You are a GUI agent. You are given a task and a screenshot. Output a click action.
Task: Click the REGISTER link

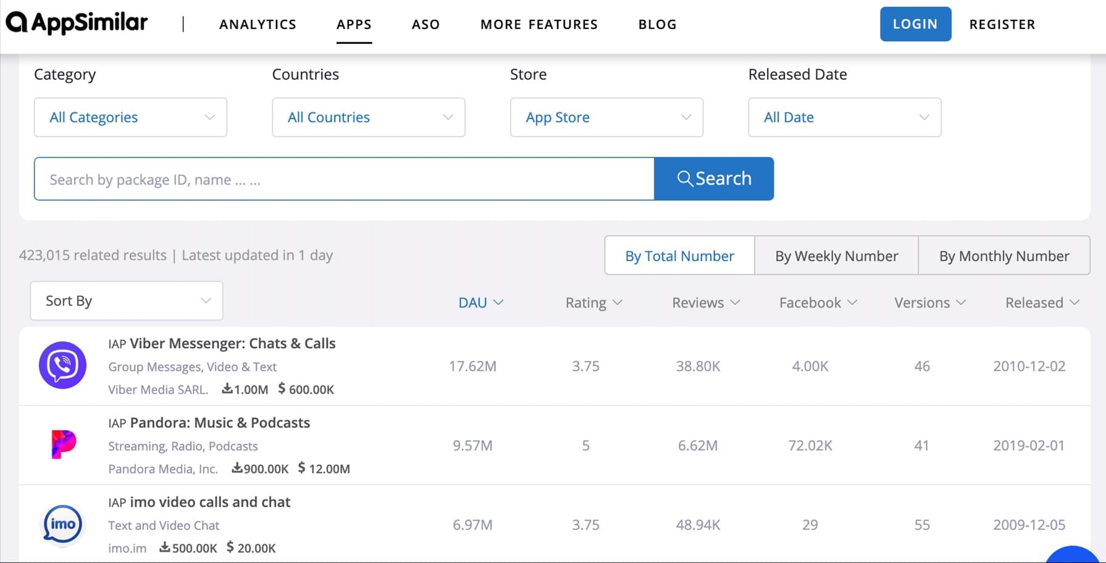coord(1002,24)
